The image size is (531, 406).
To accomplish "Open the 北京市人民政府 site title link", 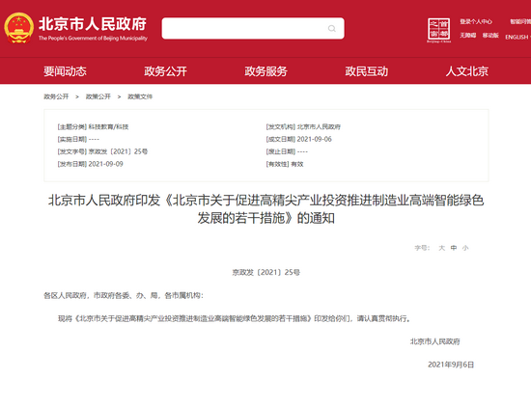I will coord(93,24).
